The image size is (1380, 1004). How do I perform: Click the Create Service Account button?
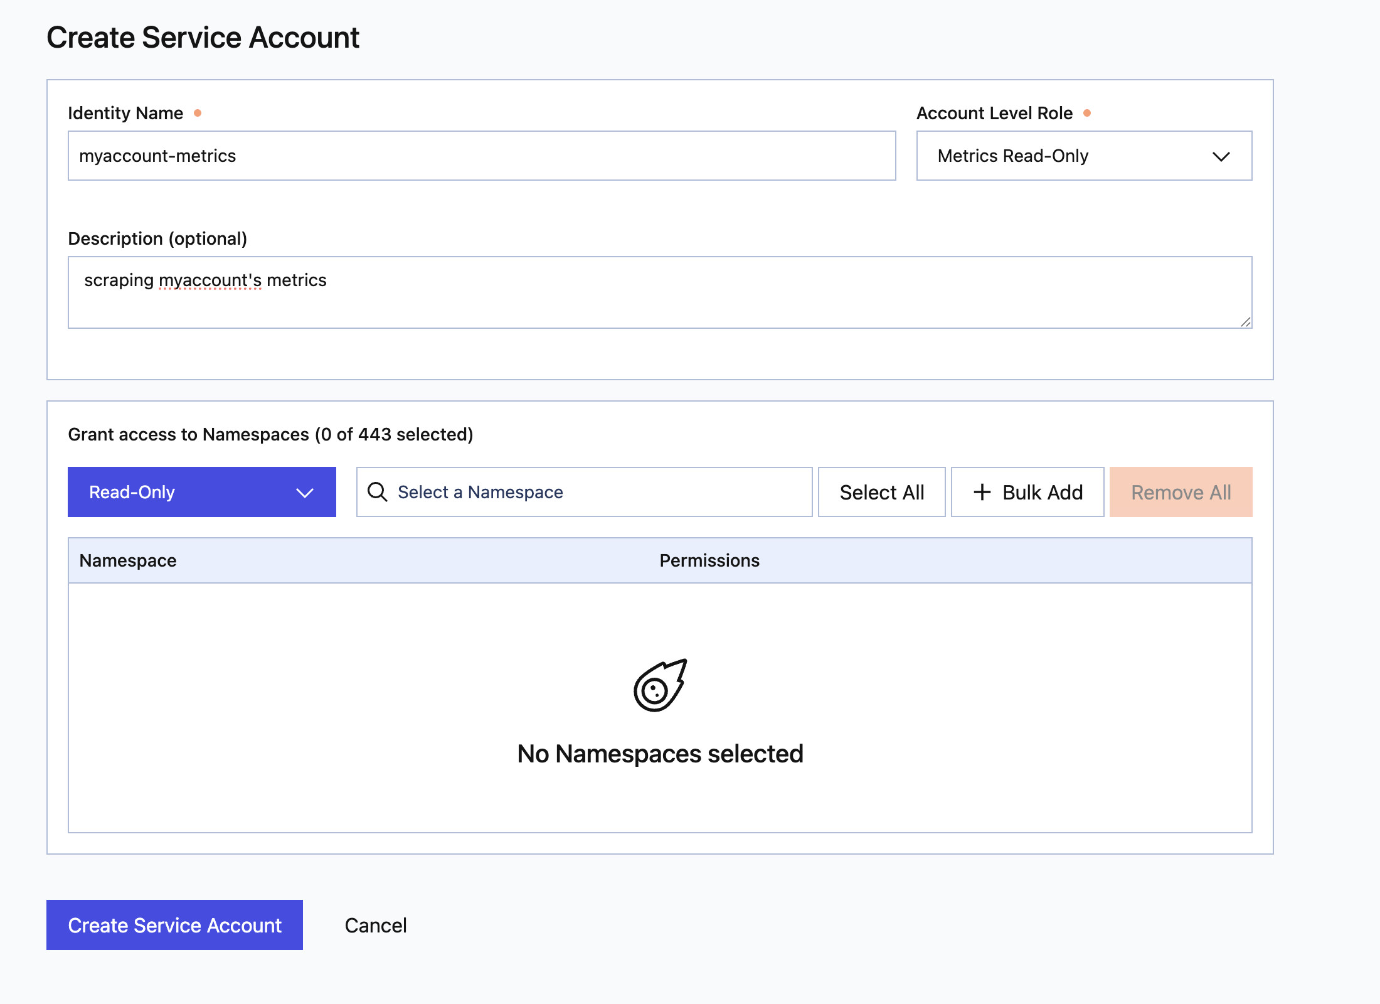coord(174,925)
